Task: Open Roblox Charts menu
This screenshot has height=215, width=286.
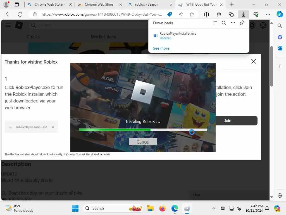Action: pos(33,37)
